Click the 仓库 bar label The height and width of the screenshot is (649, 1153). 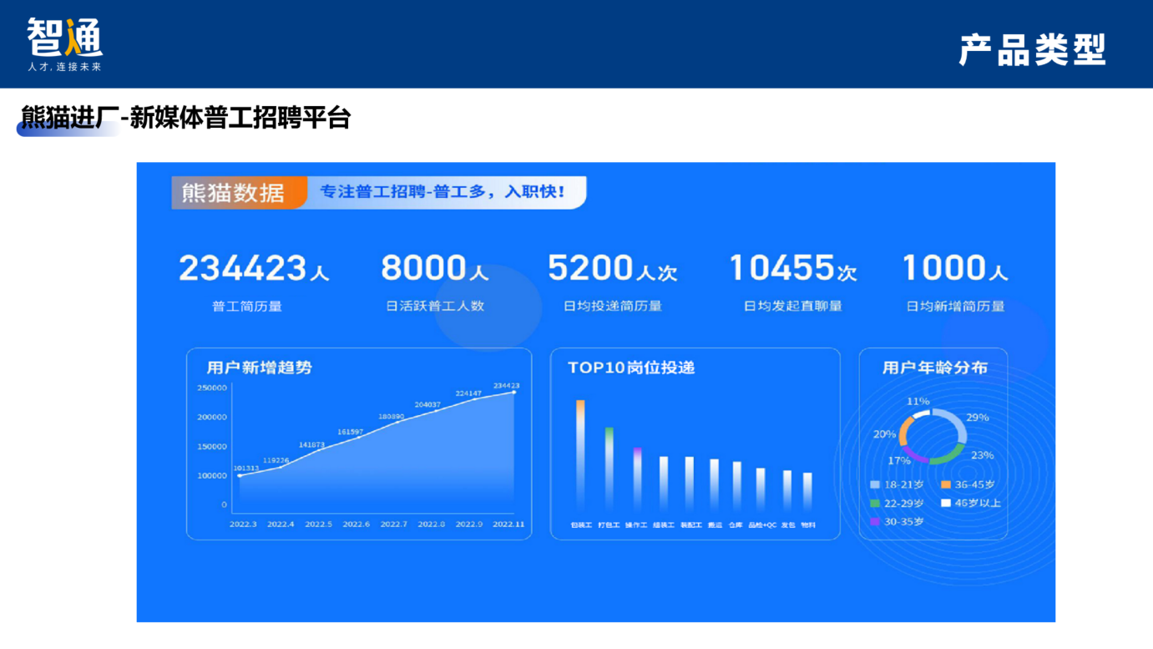[736, 525]
